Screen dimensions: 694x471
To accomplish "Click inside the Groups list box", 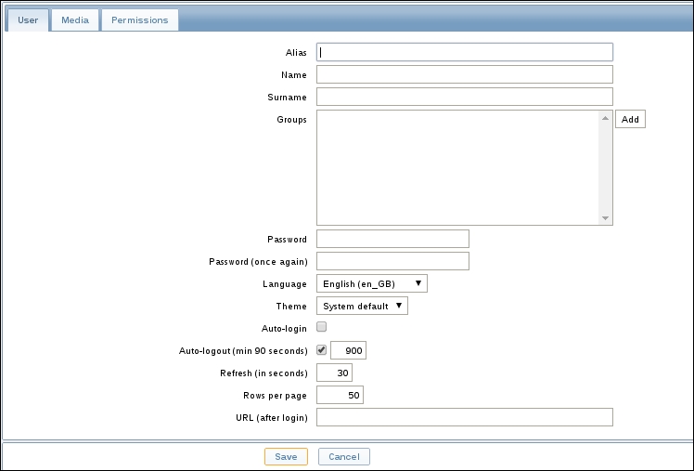I will click(458, 167).
